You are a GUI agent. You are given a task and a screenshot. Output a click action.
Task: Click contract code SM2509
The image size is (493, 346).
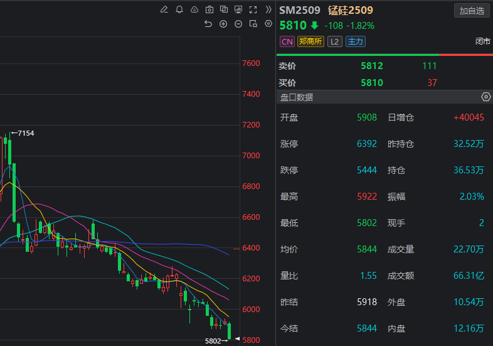(x=300, y=11)
